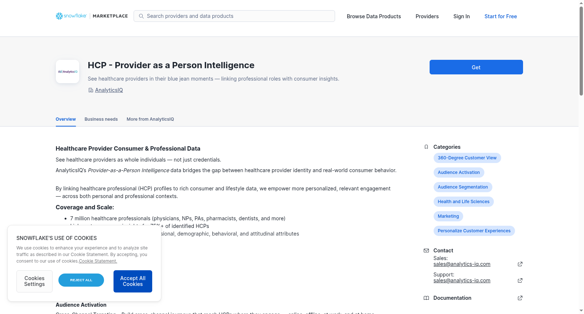Open the Documentation link text
Screen dimensions: 584x314
(x=452, y=298)
